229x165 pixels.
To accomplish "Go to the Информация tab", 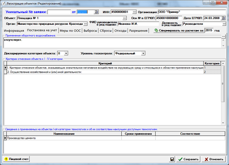I will click(x=14, y=31).
